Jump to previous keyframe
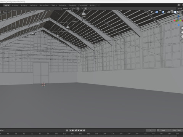The width and height of the screenshot is (183, 137). (73, 130)
